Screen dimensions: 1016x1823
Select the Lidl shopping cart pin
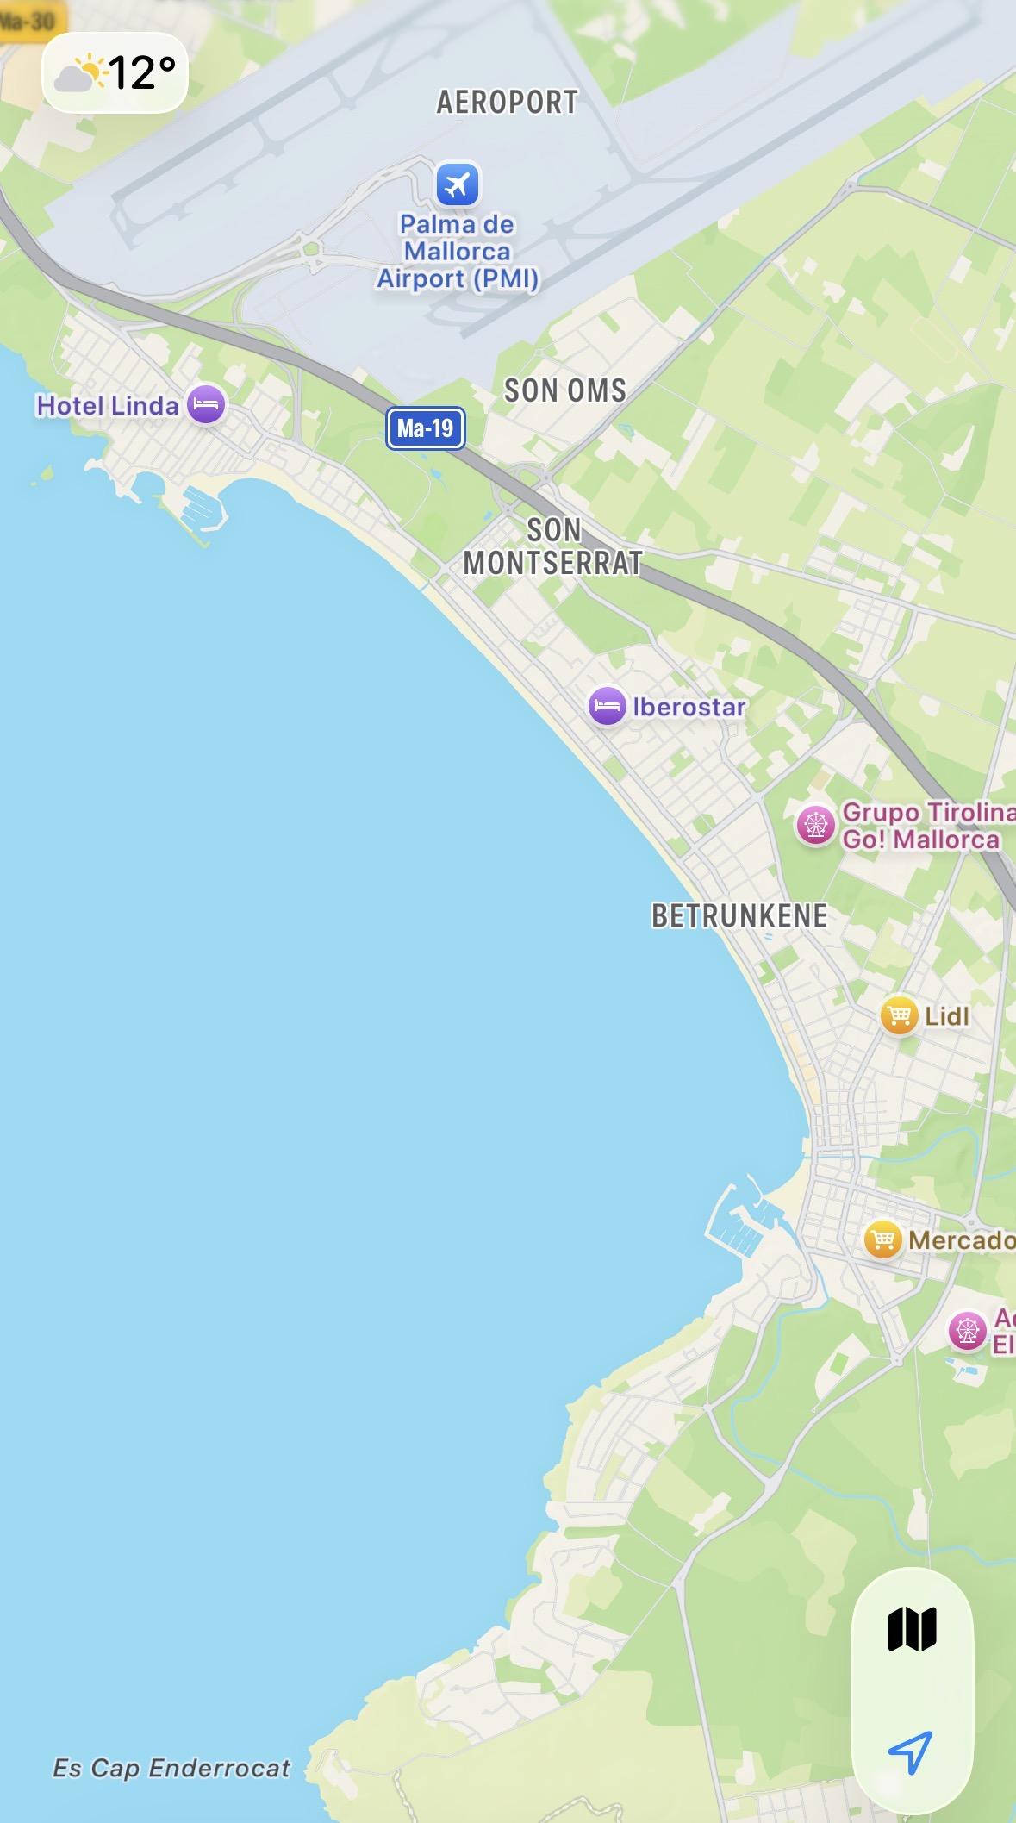coord(899,1015)
